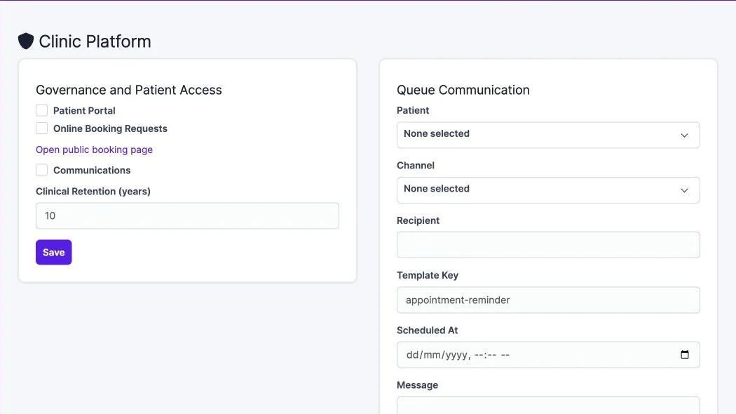Image resolution: width=736 pixels, height=414 pixels.
Task: Click the Online Booking Requests label
Action: coord(110,128)
